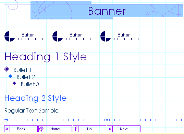This screenshot has width=184, height=134.
Task: Click the right-arrow icon on Next button
Action: pos(110,129)
